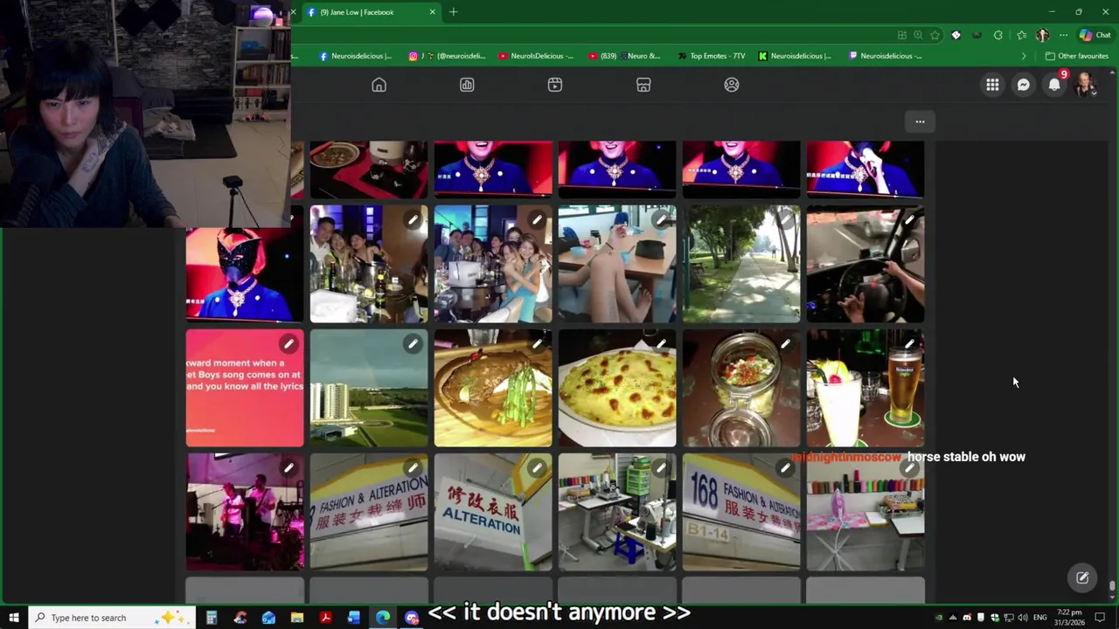The height and width of the screenshot is (629, 1119).
Task: Open the browser favourites list icon
Action: coord(1021,35)
